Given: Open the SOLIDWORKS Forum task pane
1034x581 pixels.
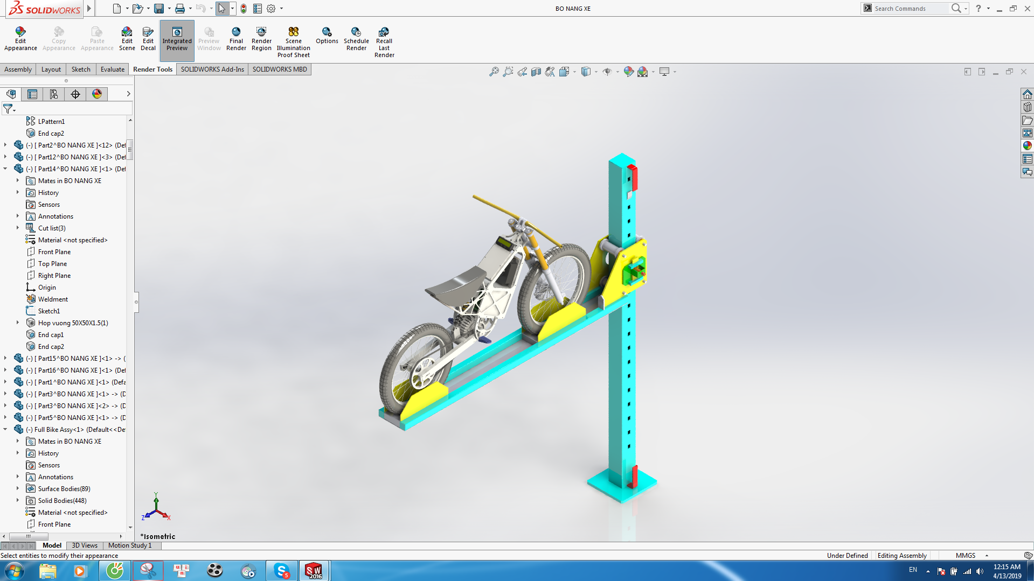Looking at the screenshot, I should (x=1028, y=172).
